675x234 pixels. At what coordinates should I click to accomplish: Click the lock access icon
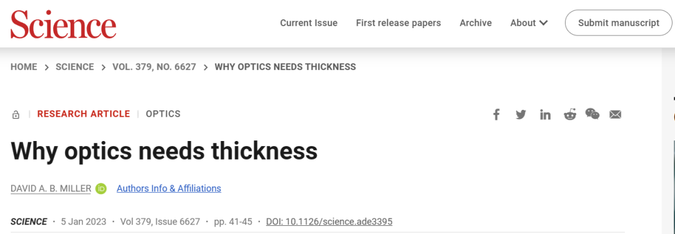coord(16,114)
